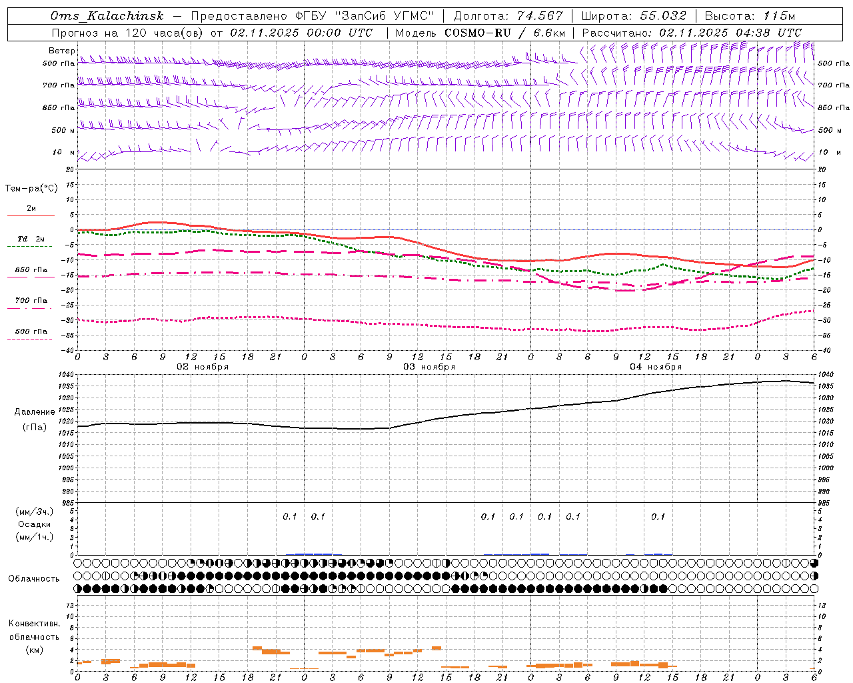Click the Облачность cloud cover label
This screenshot has height=683, width=853.
point(34,579)
